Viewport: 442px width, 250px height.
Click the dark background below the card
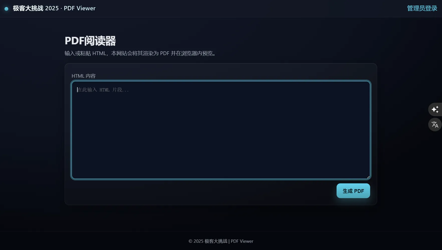click(221, 218)
